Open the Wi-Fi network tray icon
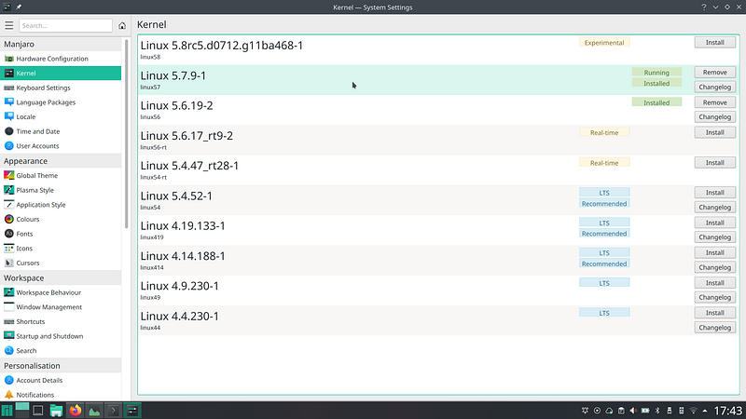The height and width of the screenshot is (419, 746). pyautogui.click(x=694, y=411)
